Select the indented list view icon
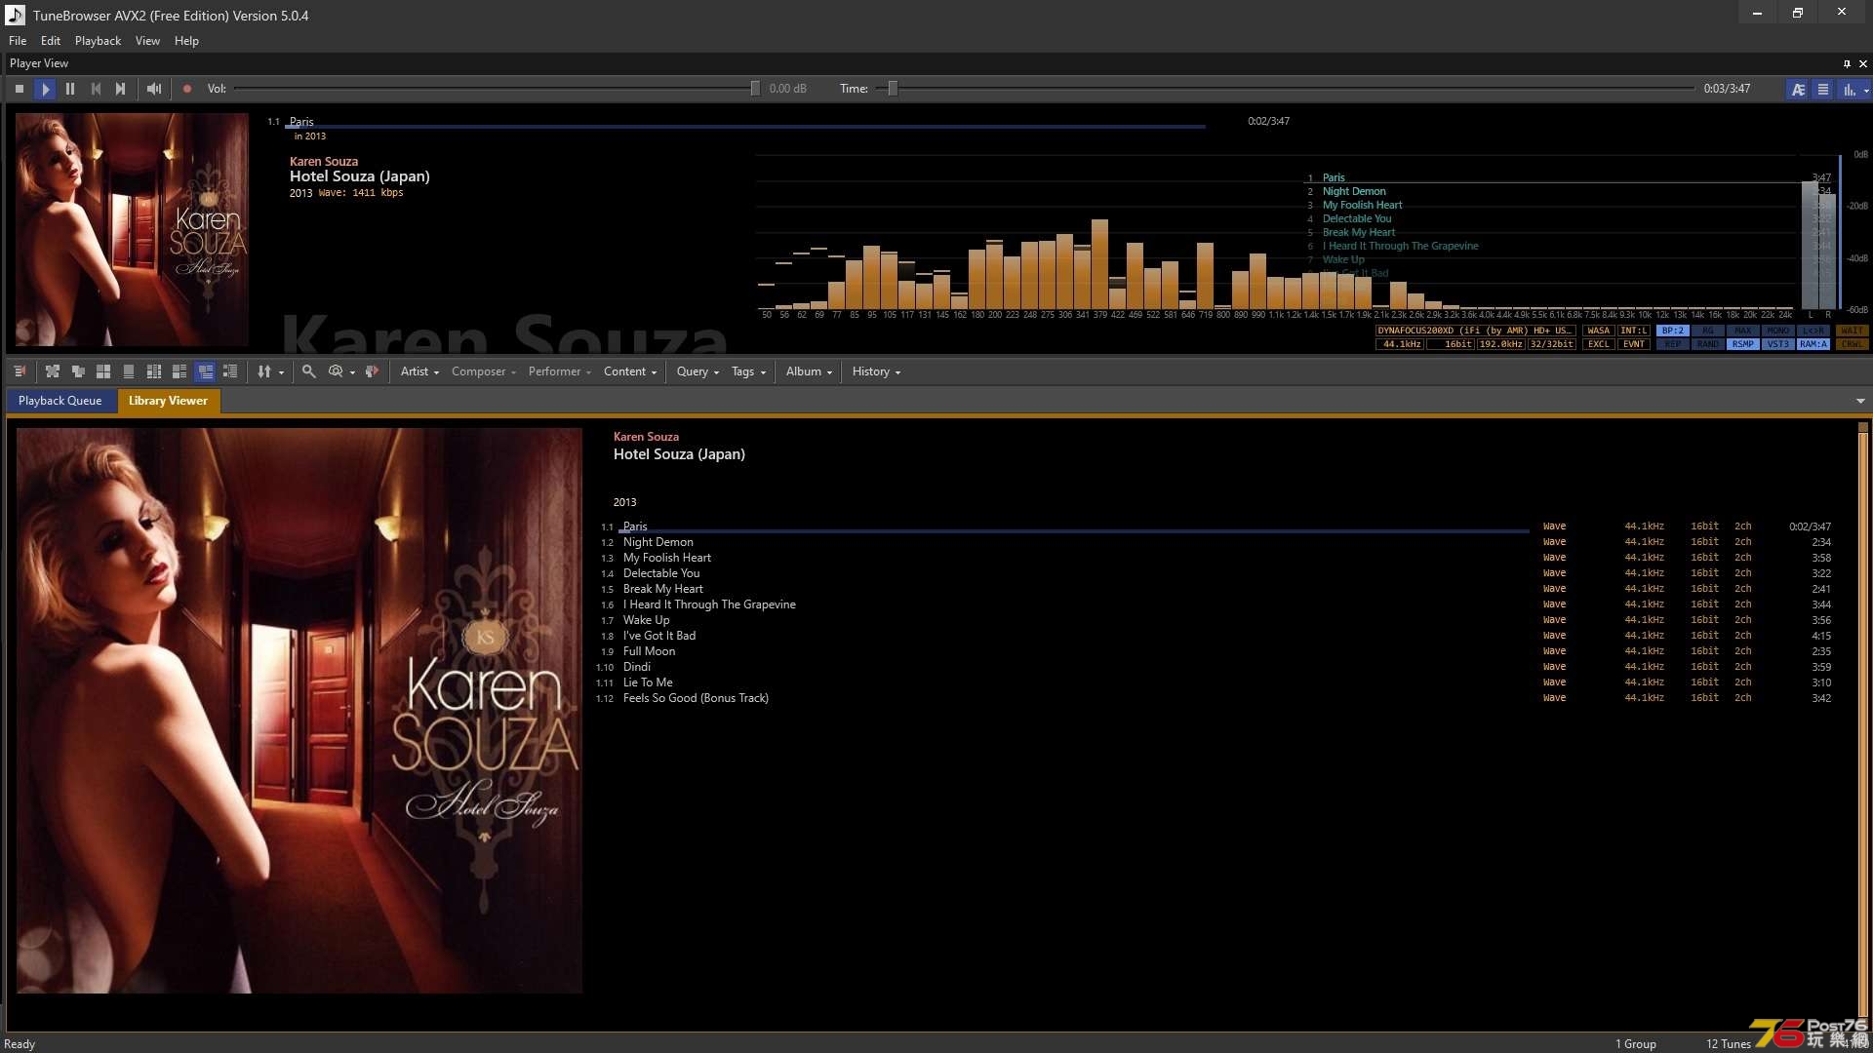1873x1053 pixels. pyautogui.click(x=230, y=371)
